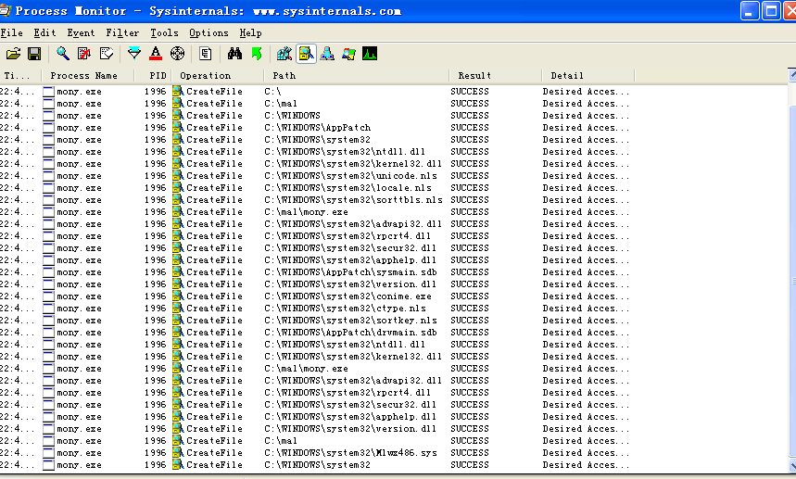The image size is (796, 479).
Task: Click the CreateFile operation icon in Mlwx486.sys row
Action: [x=178, y=453]
